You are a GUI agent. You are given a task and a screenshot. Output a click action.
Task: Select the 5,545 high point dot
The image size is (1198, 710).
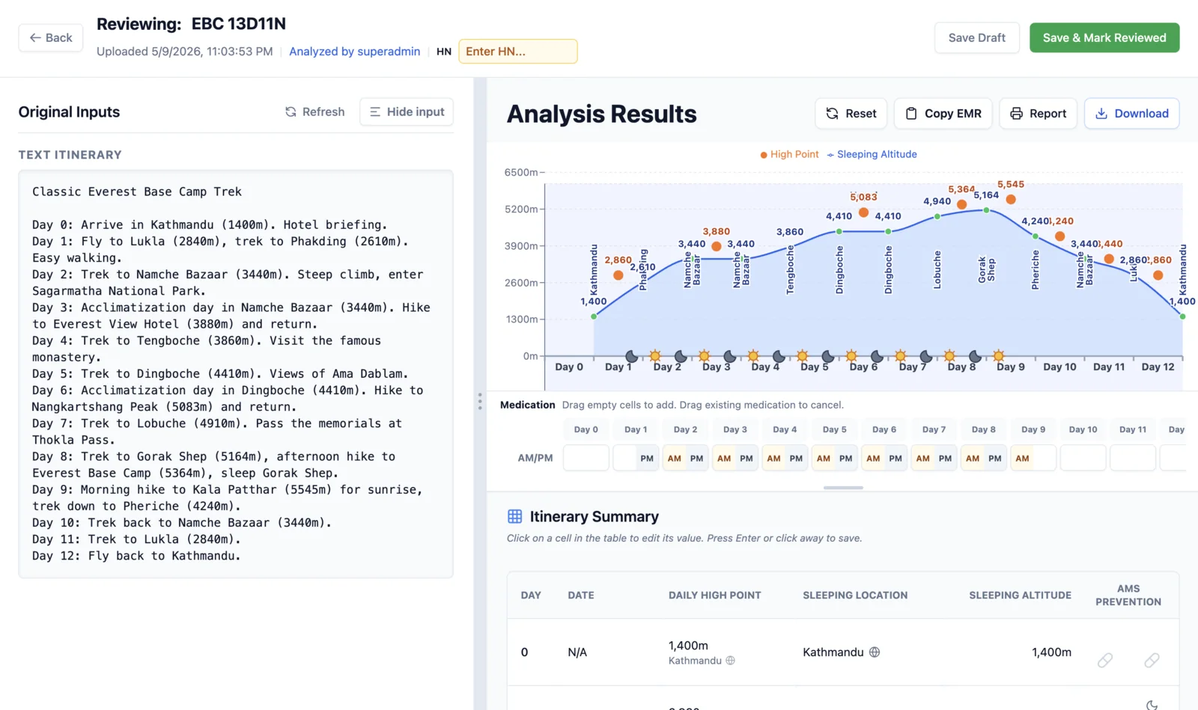pyautogui.click(x=1011, y=199)
